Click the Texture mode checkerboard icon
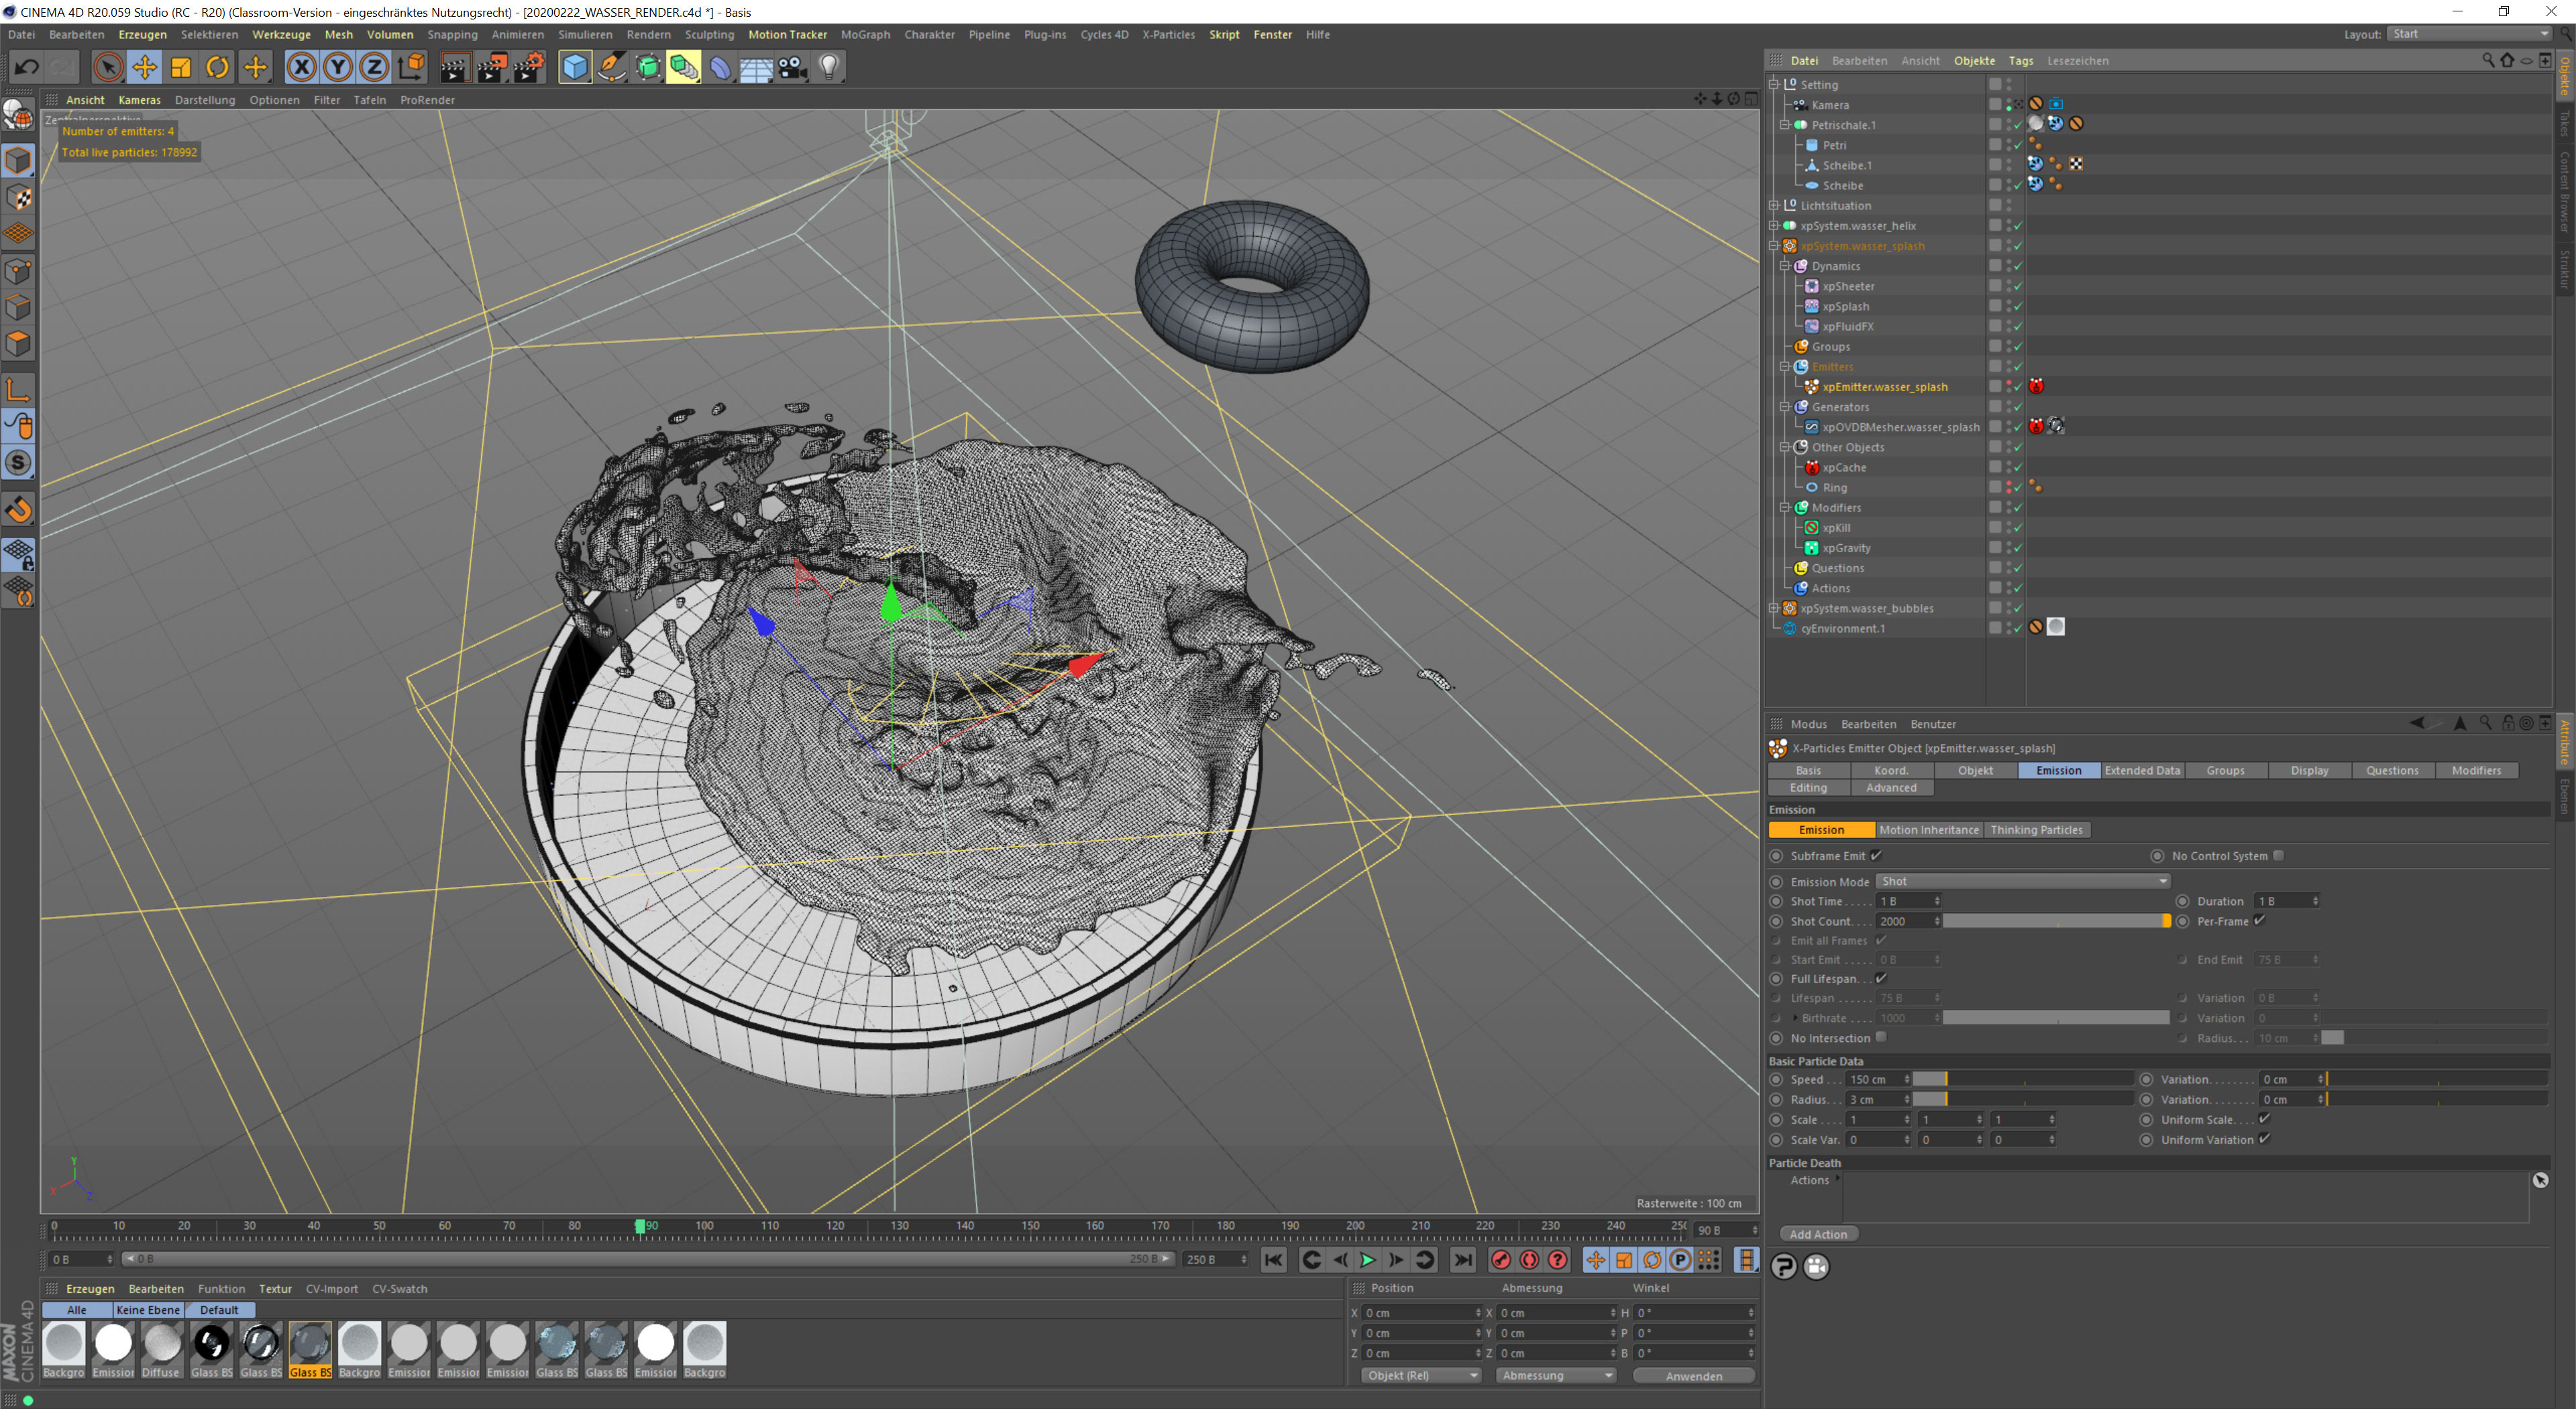 click(19, 197)
